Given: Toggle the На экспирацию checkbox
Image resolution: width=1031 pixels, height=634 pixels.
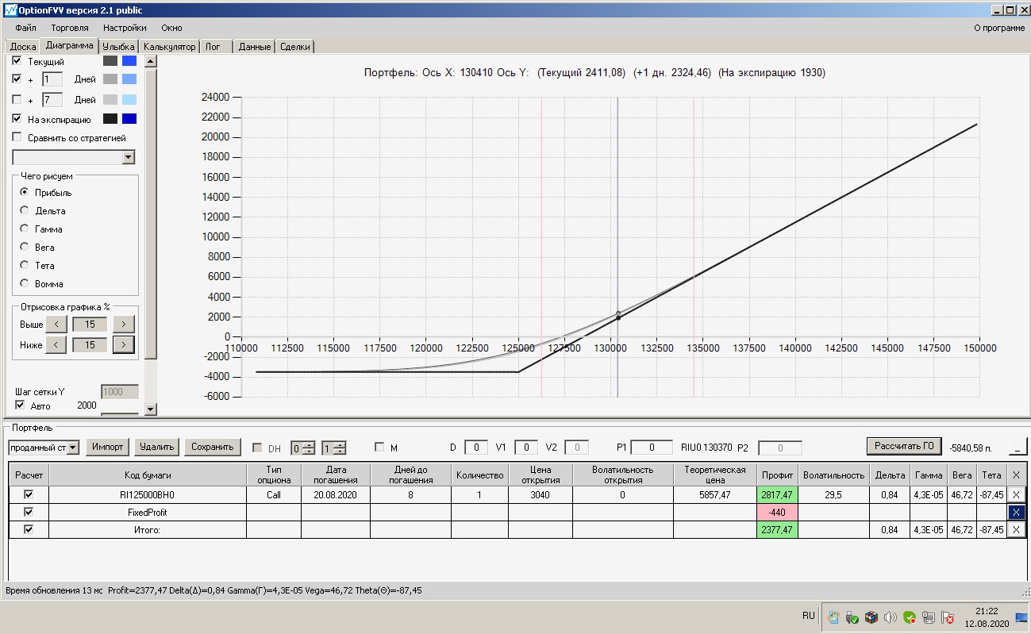Looking at the screenshot, I should 17,119.
